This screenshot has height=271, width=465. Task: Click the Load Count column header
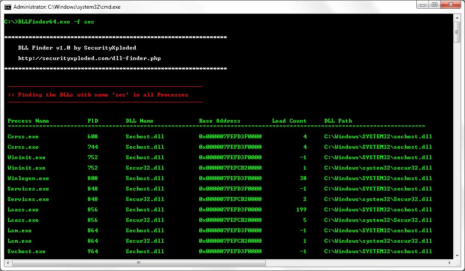(289, 121)
